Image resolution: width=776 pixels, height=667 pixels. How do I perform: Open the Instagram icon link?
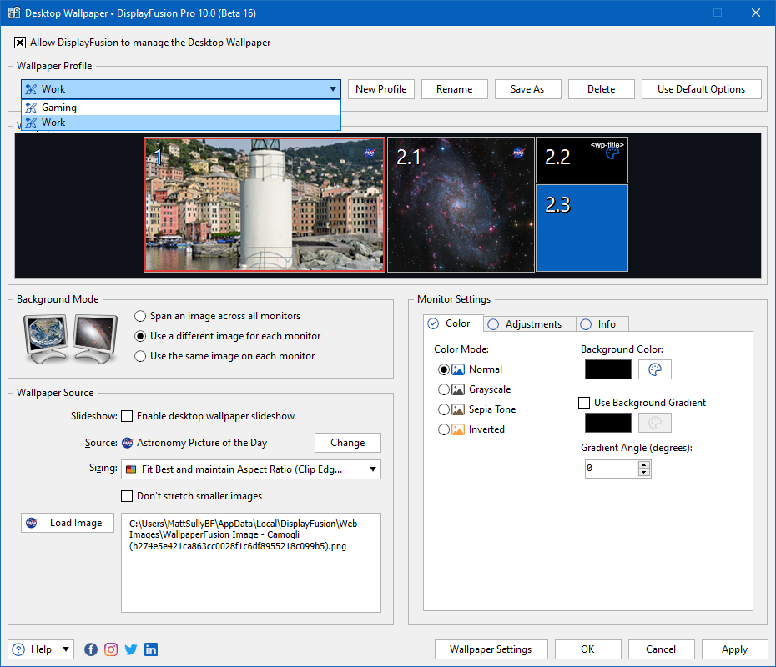coord(111,649)
